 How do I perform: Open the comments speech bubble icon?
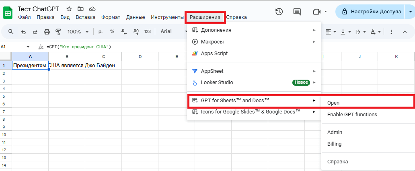[x=297, y=12]
